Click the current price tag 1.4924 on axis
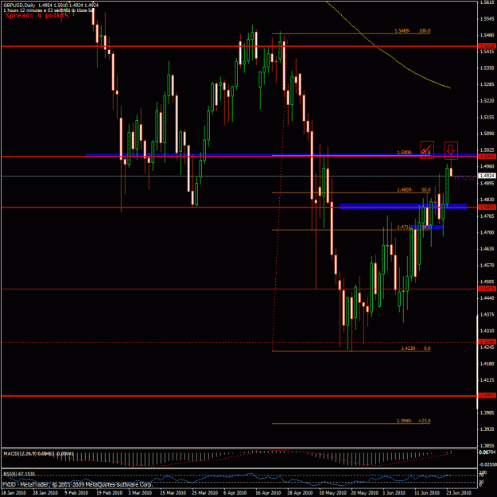The width and height of the screenshot is (497, 497). coord(487,176)
